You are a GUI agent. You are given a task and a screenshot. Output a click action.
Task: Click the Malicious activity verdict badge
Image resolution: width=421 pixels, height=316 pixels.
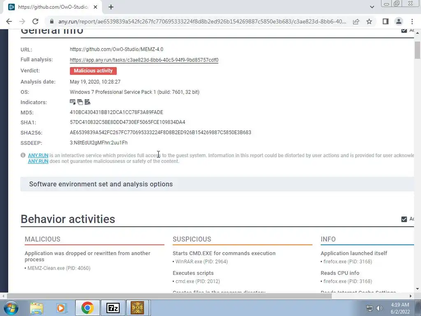click(x=93, y=71)
